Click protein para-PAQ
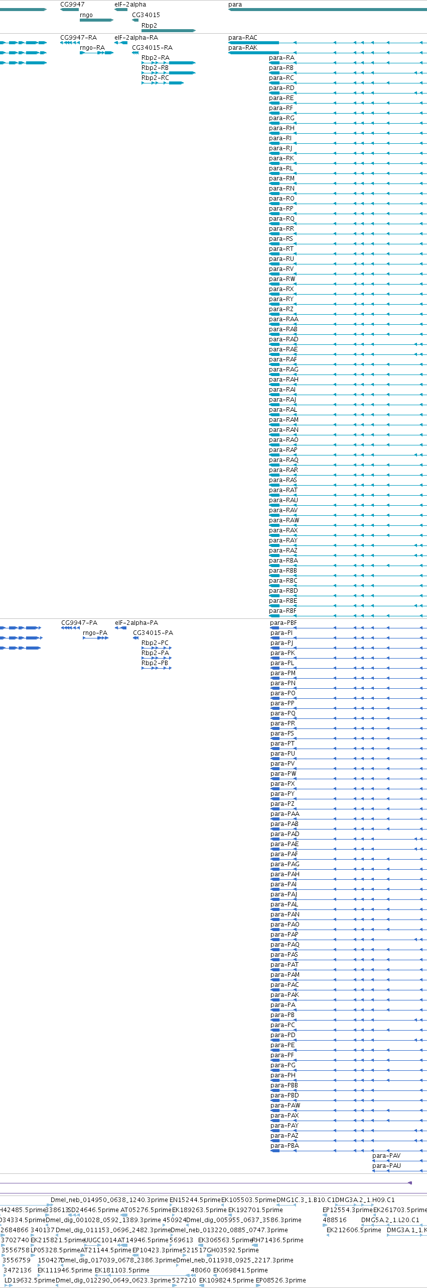This screenshot has height=1288, width=427. point(285,945)
